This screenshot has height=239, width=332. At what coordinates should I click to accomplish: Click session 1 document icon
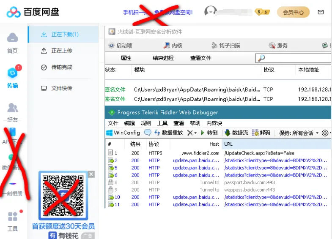tap(110, 152)
